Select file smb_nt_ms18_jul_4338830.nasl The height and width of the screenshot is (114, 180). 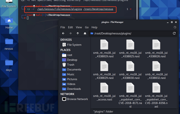[130, 70]
